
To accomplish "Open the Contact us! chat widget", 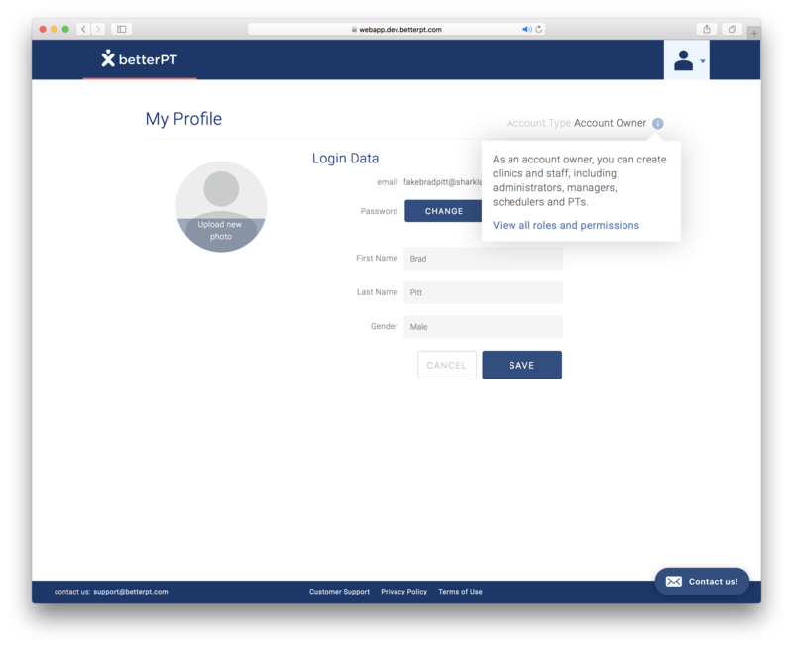I will pyautogui.click(x=702, y=581).
